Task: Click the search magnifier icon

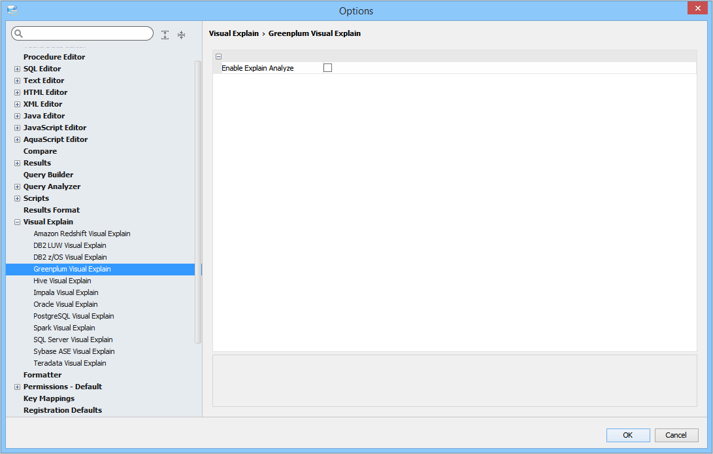Action: click(19, 33)
